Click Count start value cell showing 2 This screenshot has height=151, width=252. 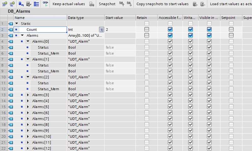pos(120,30)
